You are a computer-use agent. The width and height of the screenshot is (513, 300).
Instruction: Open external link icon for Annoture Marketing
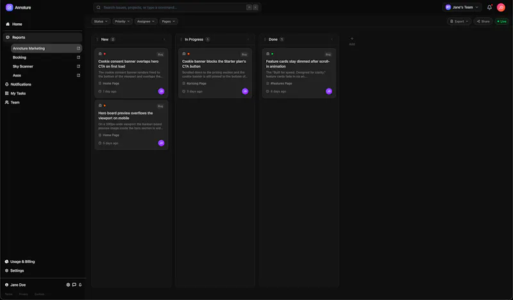coord(78,48)
